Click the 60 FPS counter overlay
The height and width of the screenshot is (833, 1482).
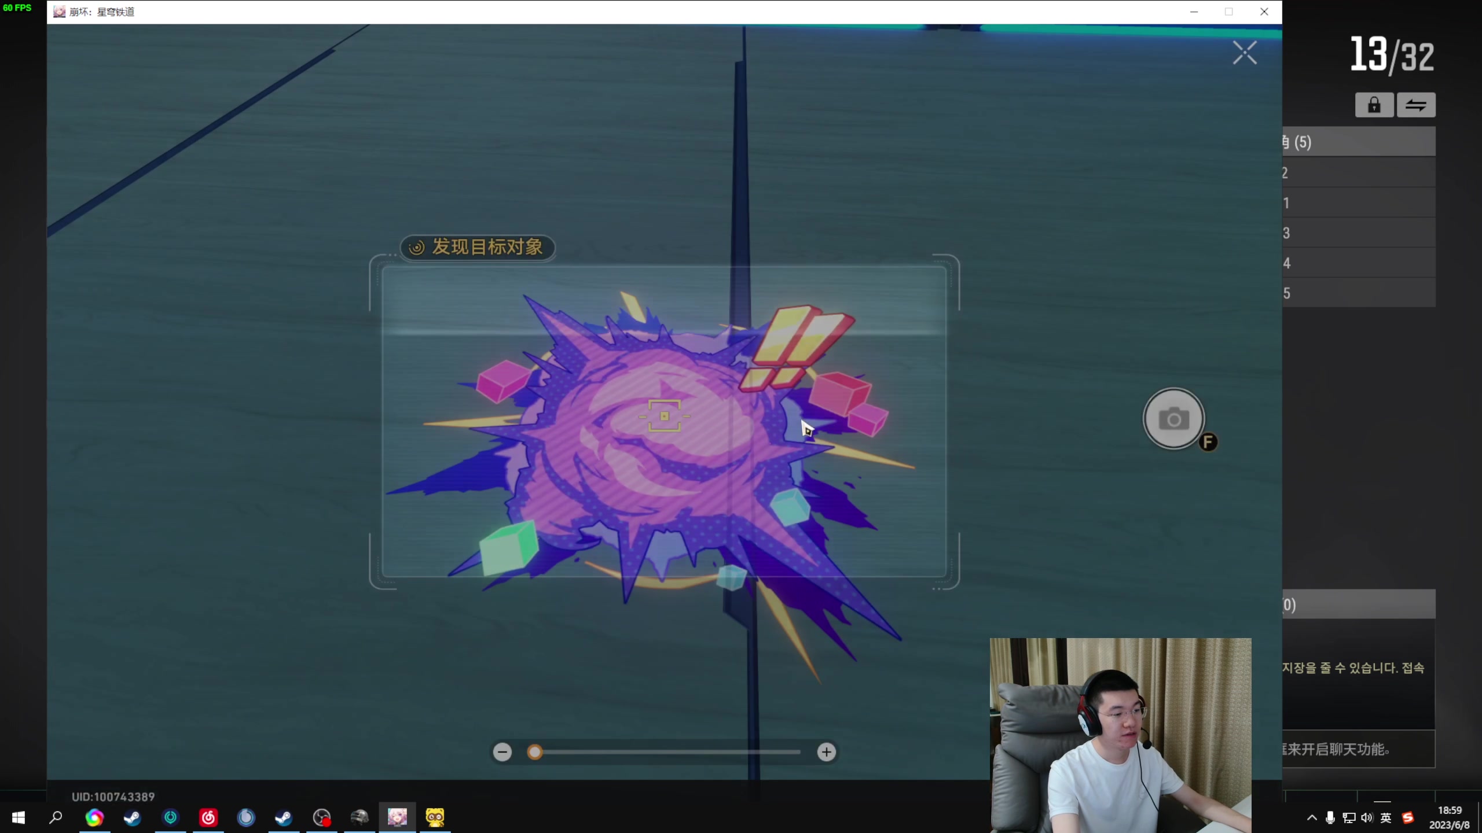tap(17, 8)
